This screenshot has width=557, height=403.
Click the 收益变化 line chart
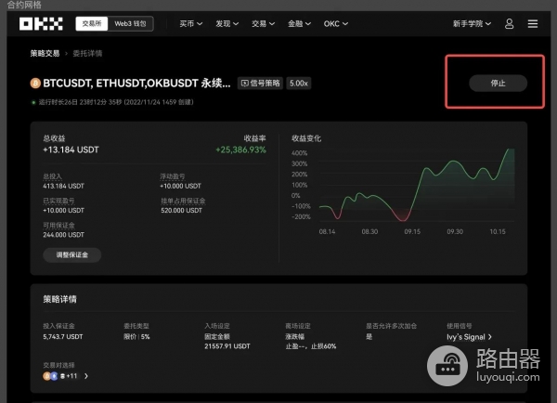[417, 186]
